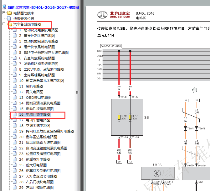
Task: Open 14 雨刮及清洁系统电路图
Action: 40,103
